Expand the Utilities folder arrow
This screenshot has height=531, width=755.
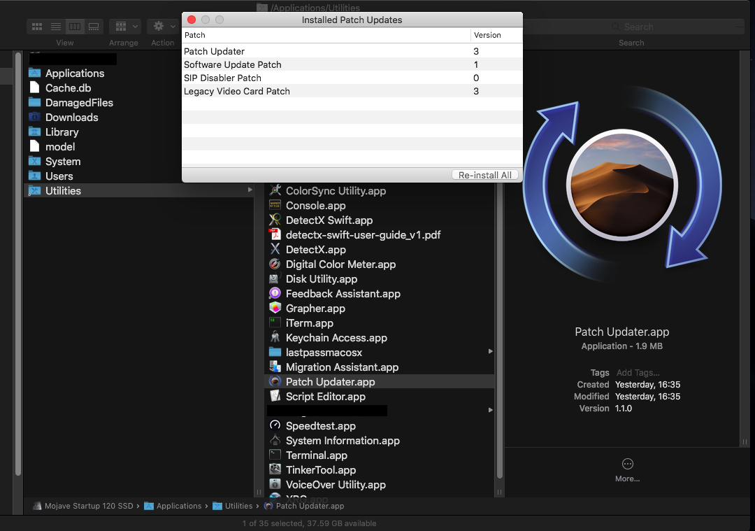point(250,190)
